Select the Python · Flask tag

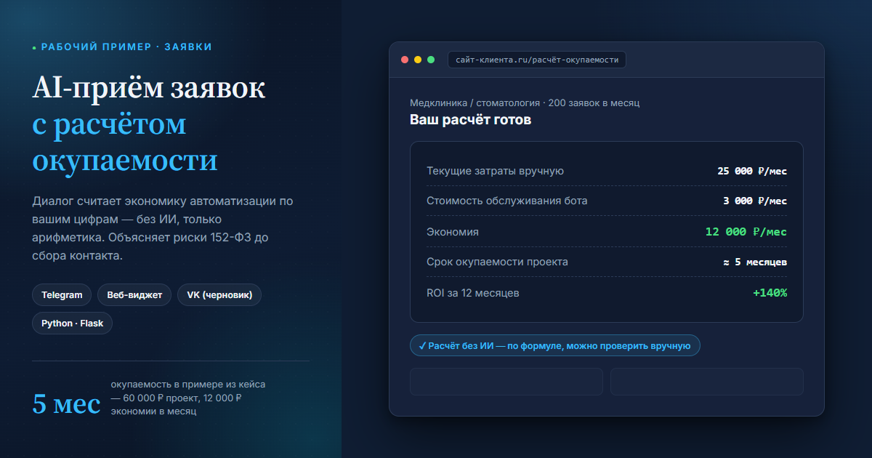pos(72,324)
